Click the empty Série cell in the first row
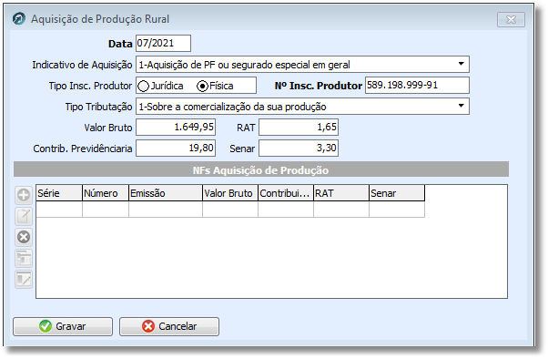Image resolution: width=548 pixels, height=359 pixels. (59, 210)
